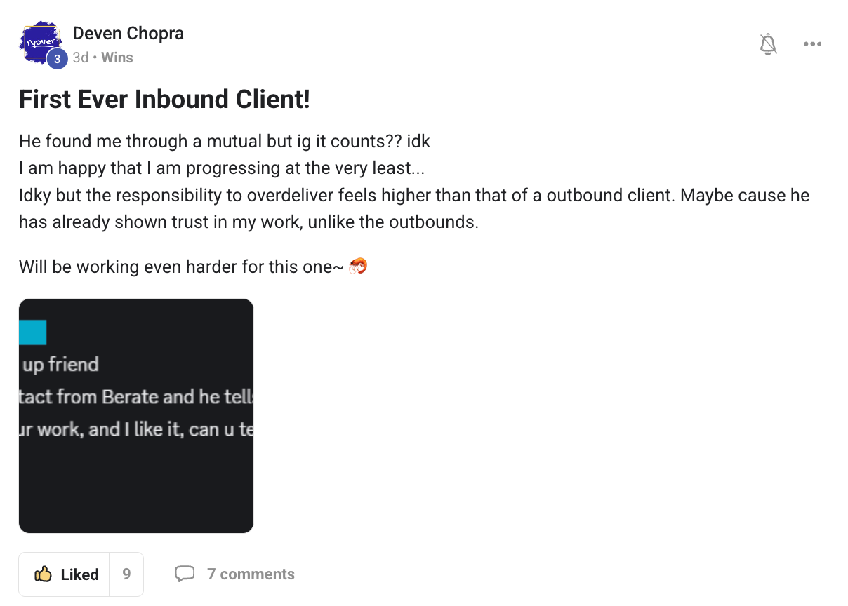This screenshot has height=606, width=848.
Task: View the 9 likes count
Action: (126, 574)
